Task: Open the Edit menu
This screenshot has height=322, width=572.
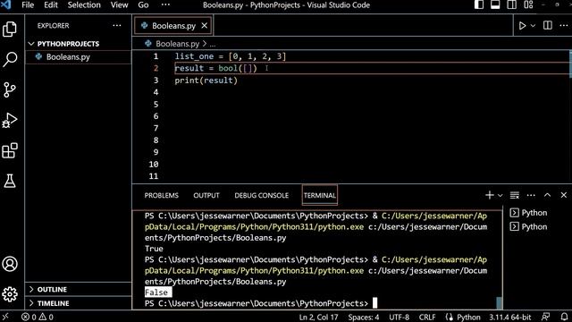Action: [x=51, y=4]
